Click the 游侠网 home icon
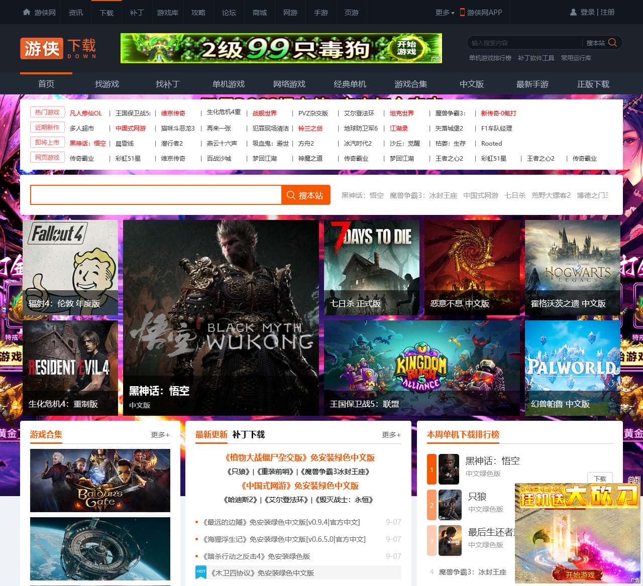This screenshot has width=643, height=586. 27,12
